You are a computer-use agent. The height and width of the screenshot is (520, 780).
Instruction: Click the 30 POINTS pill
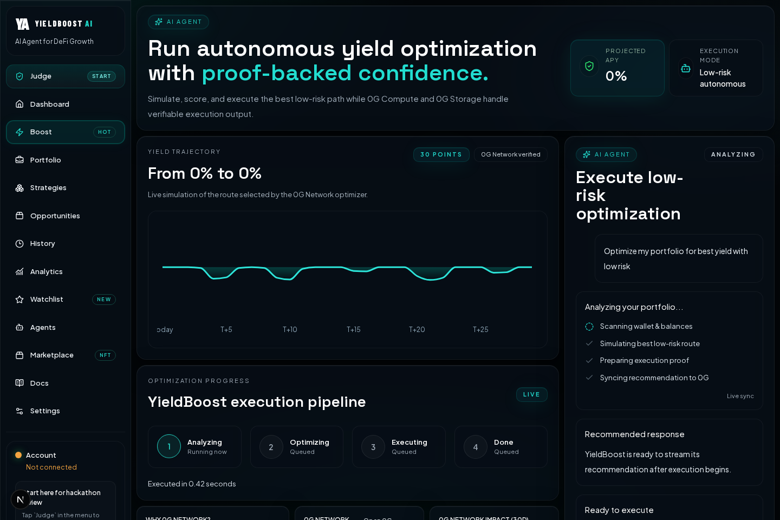[x=441, y=154]
